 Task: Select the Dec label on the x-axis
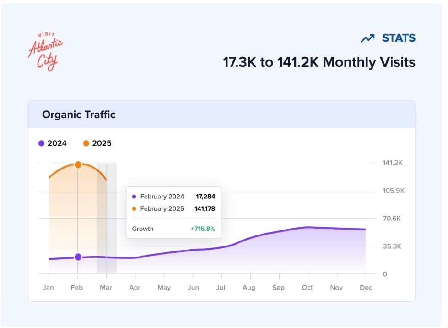(366, 288)
